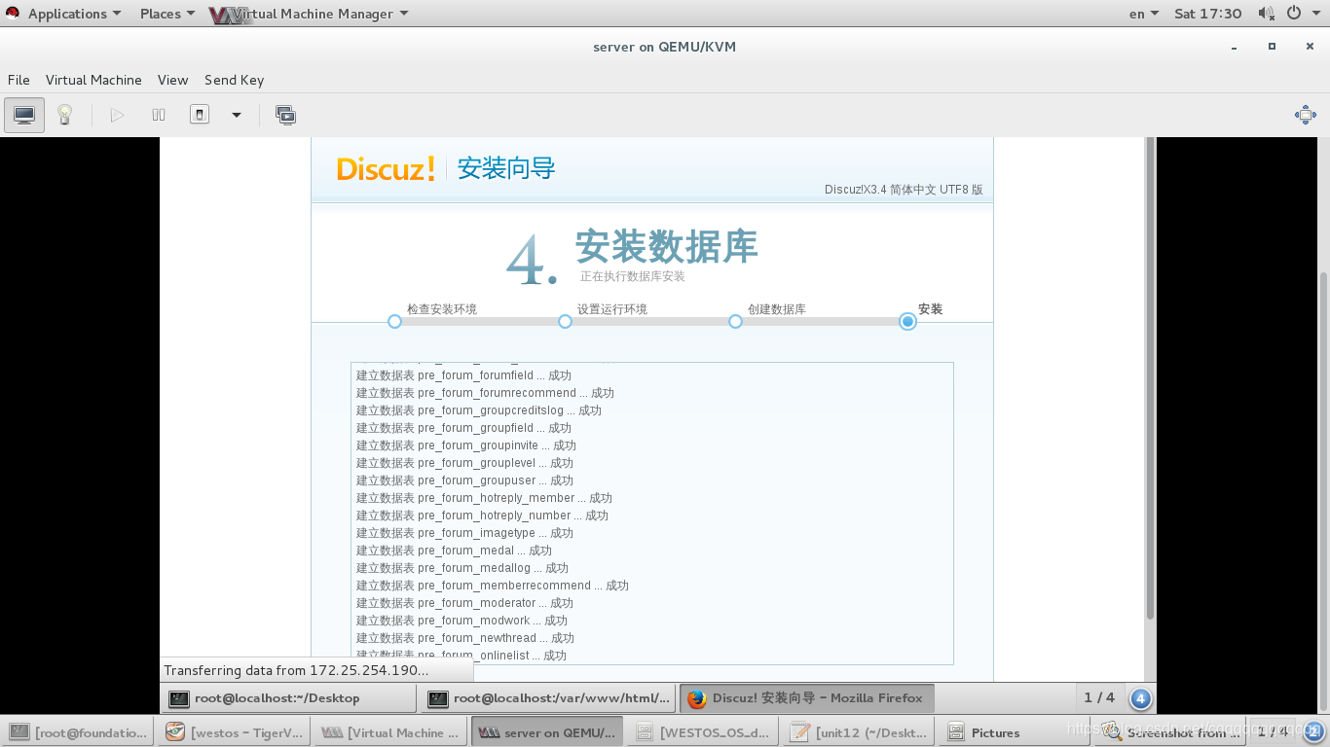Click the active '安装' step circle
Image resolution: width=1330 pixels, height=747 pixels.
coord(907,322)
